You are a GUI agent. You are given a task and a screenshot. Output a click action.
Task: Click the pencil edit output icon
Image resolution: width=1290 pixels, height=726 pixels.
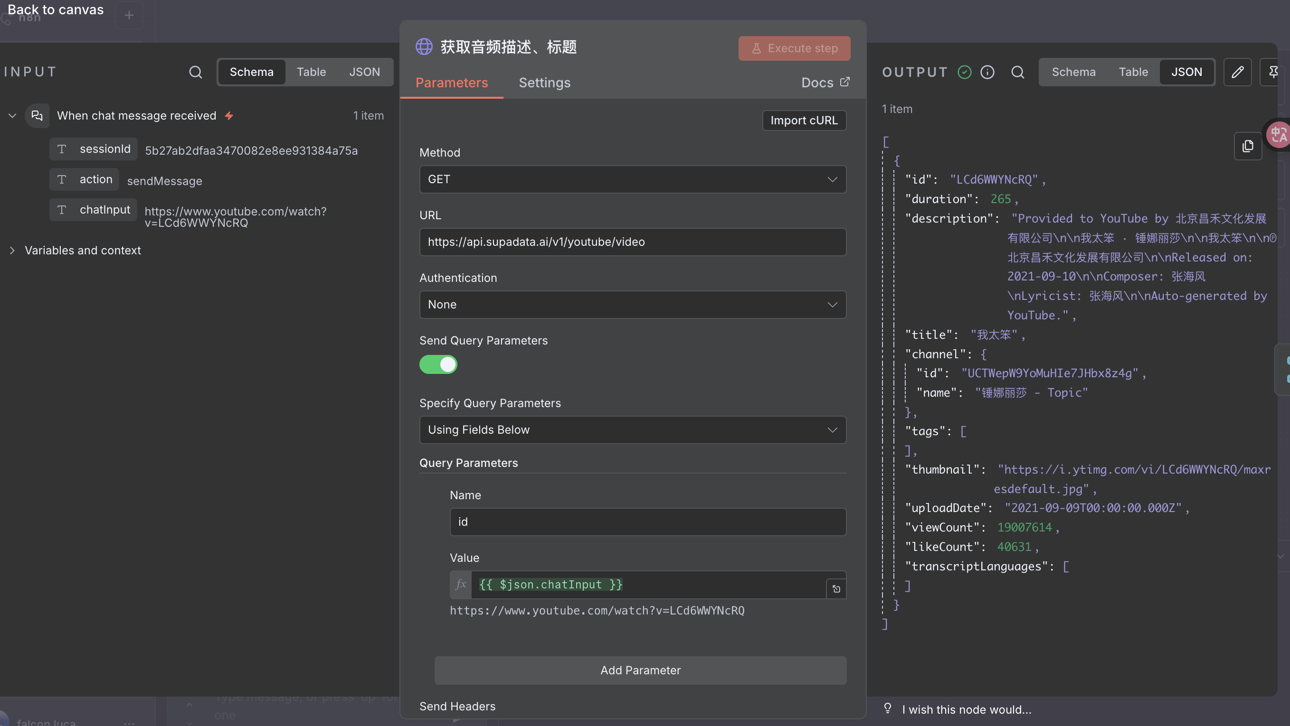point(1237,72)
